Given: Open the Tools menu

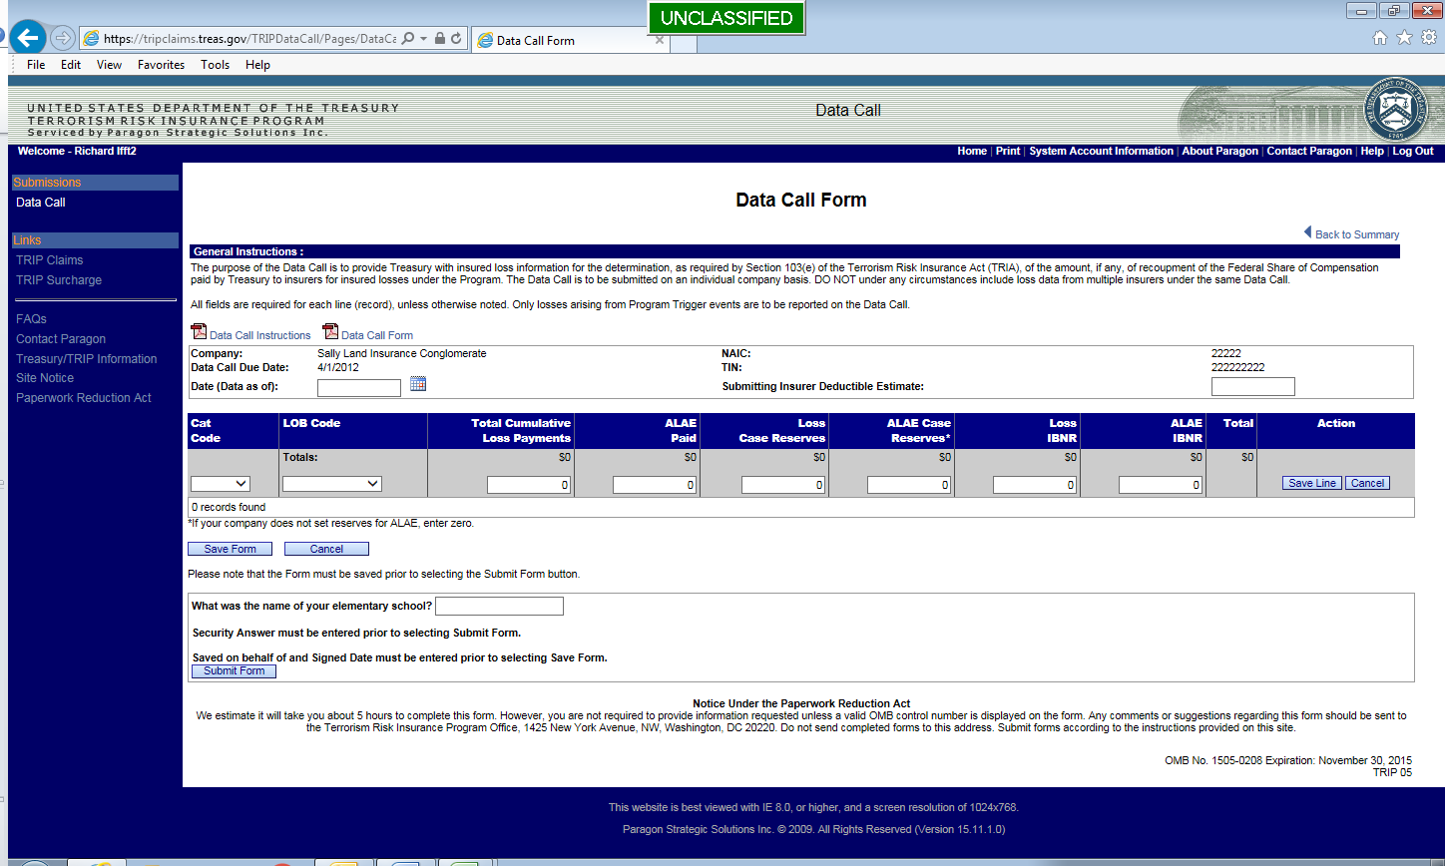Looking at the screenshot, I should [x=215, y=65].
